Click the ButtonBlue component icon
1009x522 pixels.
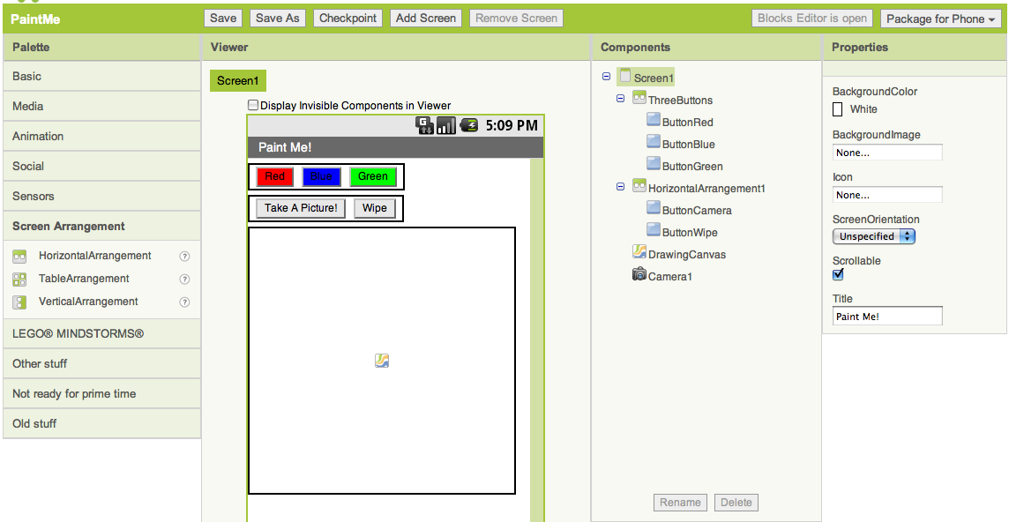(654, 142)
